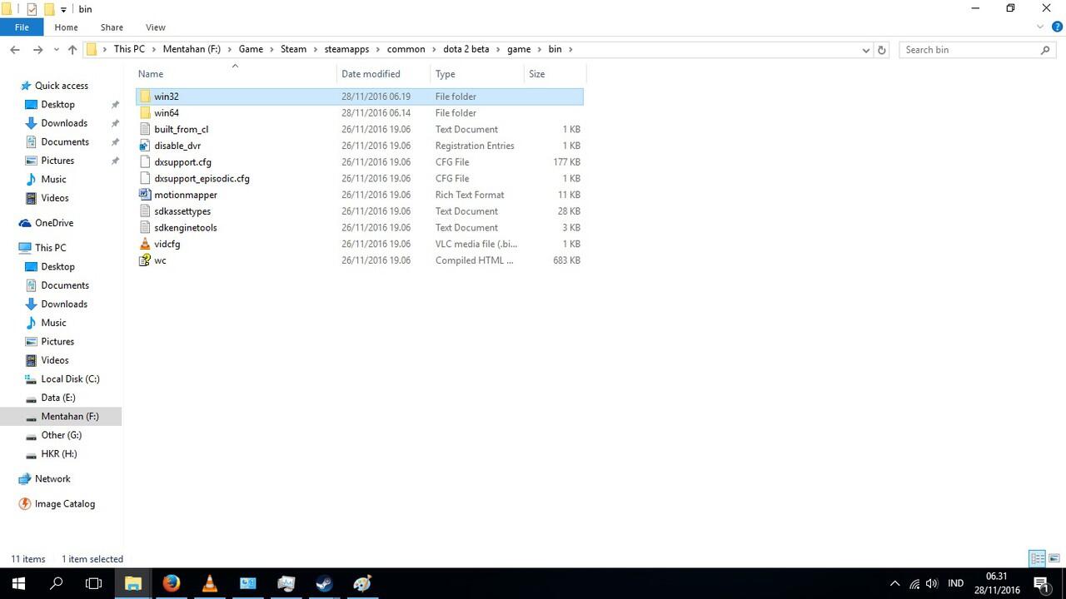Unpin Desktop from Quick access
The height and width of the screenshot is (599, 1066).
click(115, 105)
